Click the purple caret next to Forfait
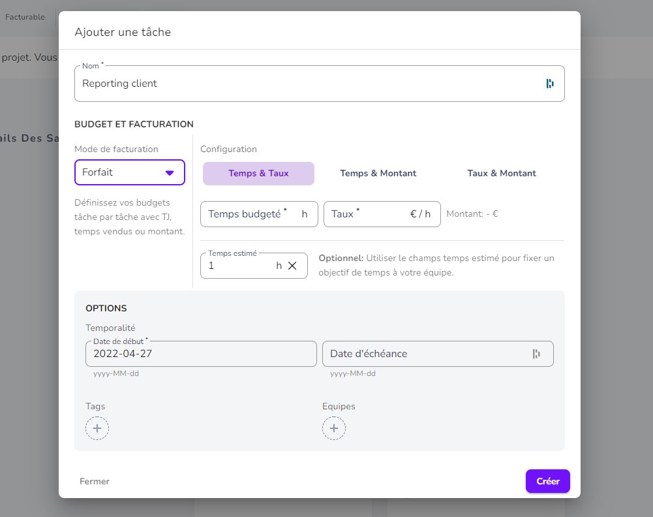 click(x=170, y=173)
